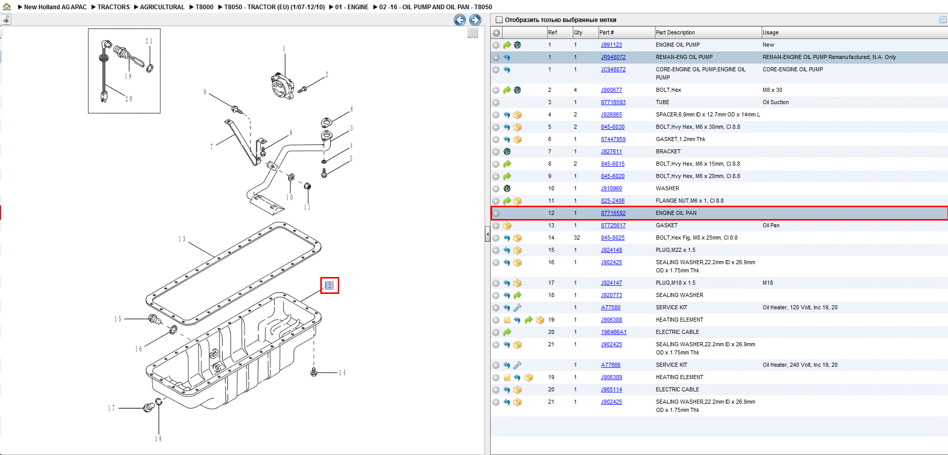Image resolution: width=948 pixels, height=455 pixels.
Task: Select 'Oil Suction' usage cell
Action: pyautogui.click(x=776, y=103)
